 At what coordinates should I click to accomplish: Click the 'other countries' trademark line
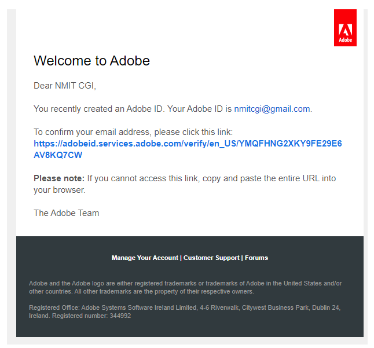click(x=141, y=291)
